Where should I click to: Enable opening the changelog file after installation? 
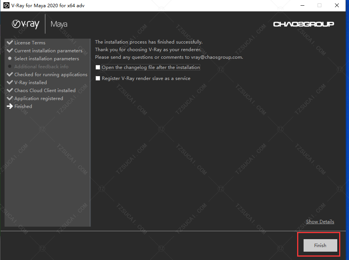98,67
